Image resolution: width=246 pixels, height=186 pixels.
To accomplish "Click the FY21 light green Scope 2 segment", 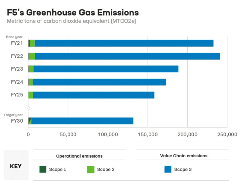I will coord(32,43).
